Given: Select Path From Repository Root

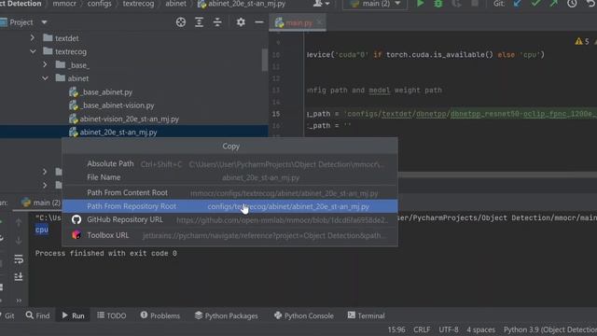Looking at the screenshot, I should 230,206.
